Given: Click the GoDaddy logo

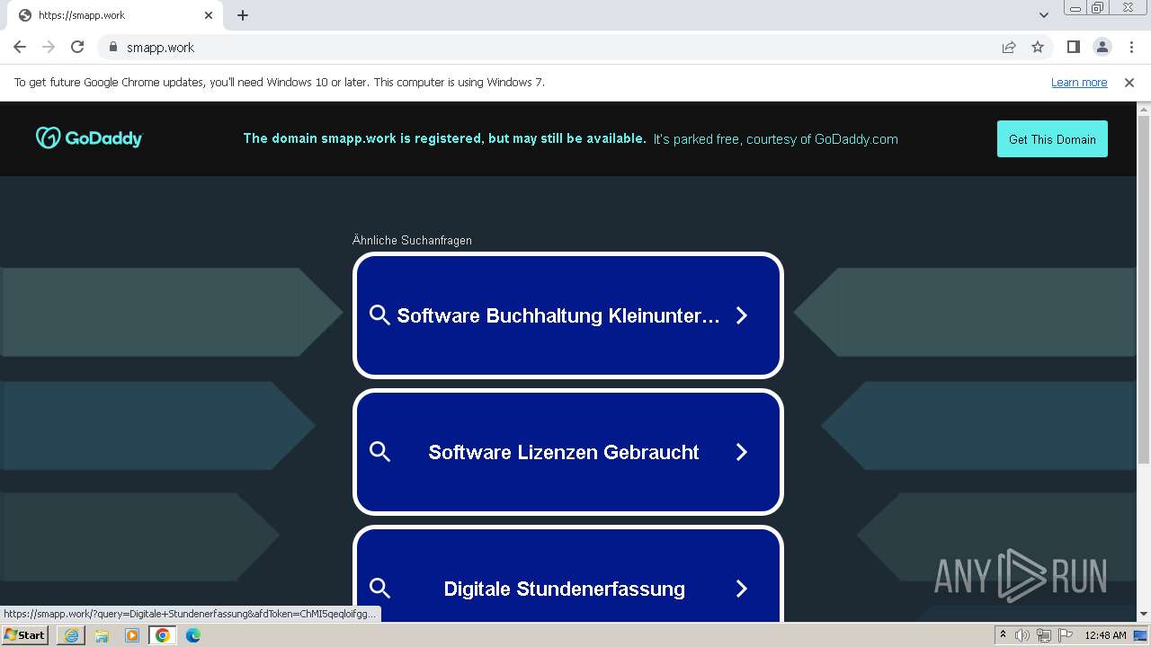Looking at the screenshot, I should tap(89, 137).
